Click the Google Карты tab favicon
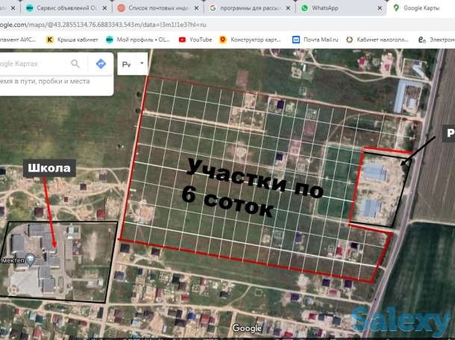The height and width of the screenshot is (340, 455). [396, 8]
